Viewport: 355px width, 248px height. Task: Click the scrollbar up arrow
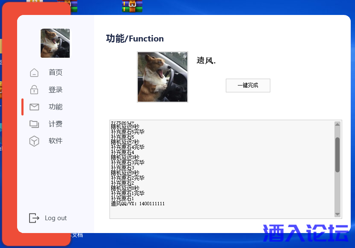[x=337, y=124]
